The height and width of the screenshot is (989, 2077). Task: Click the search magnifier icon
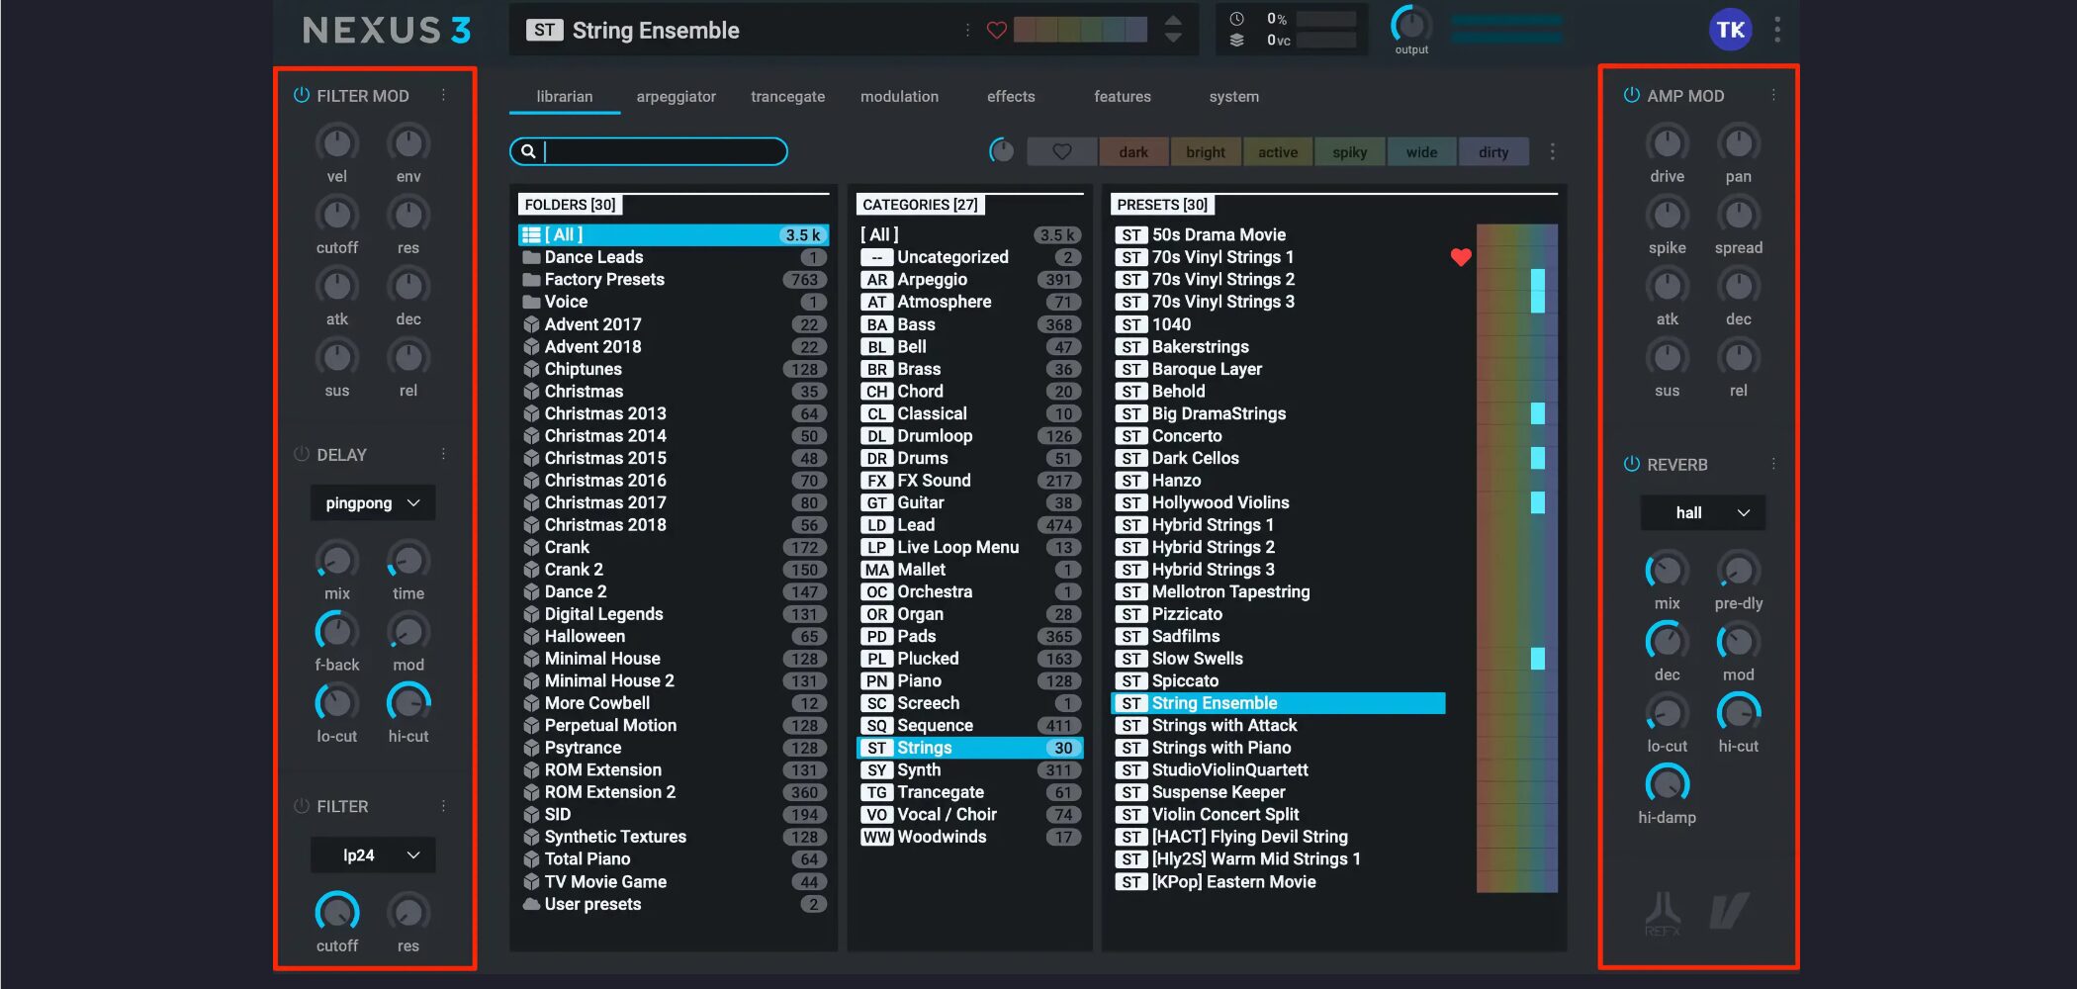click(x=528, y=151)
